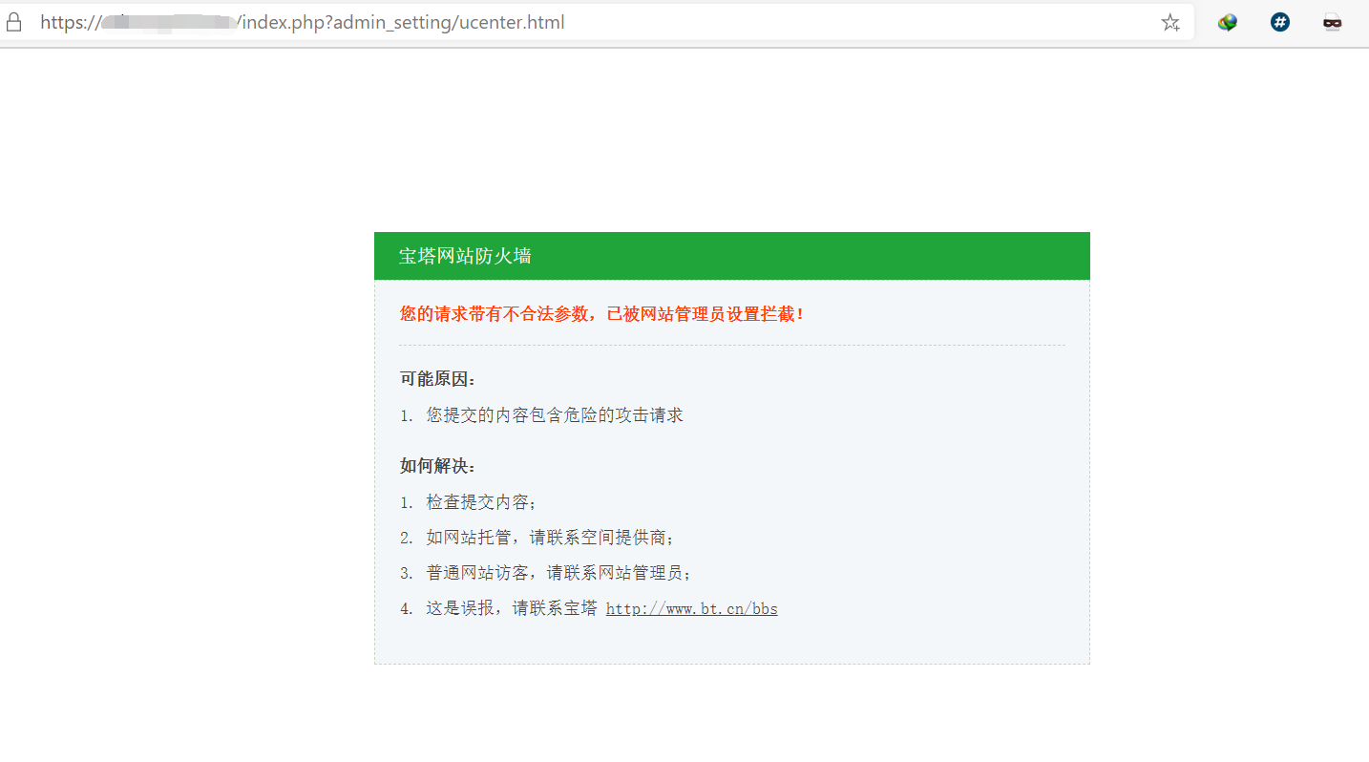Bookmark this page with the star icon

click(x=1170, y=23)
